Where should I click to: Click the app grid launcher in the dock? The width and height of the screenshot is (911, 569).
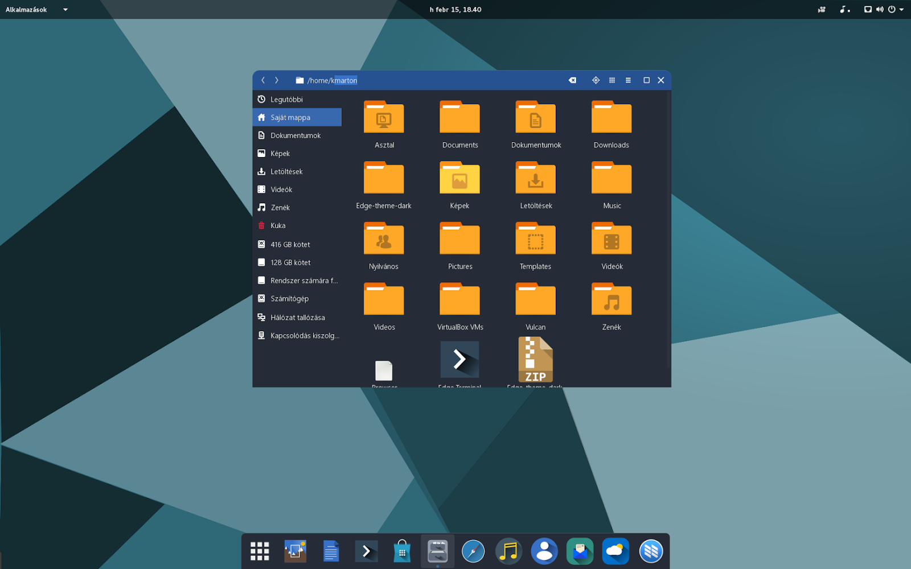point(259,551)
